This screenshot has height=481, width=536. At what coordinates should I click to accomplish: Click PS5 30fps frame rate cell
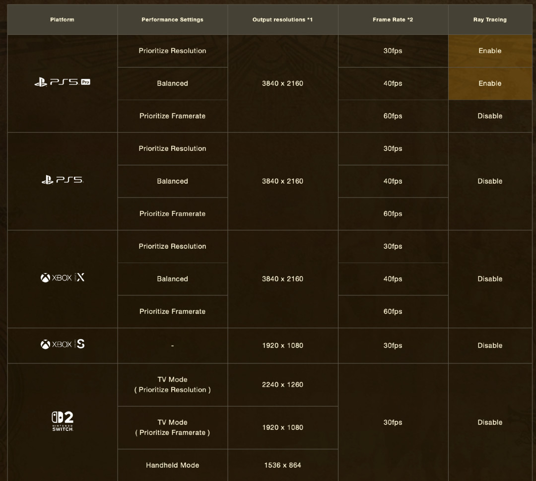(x=393, y=148)
